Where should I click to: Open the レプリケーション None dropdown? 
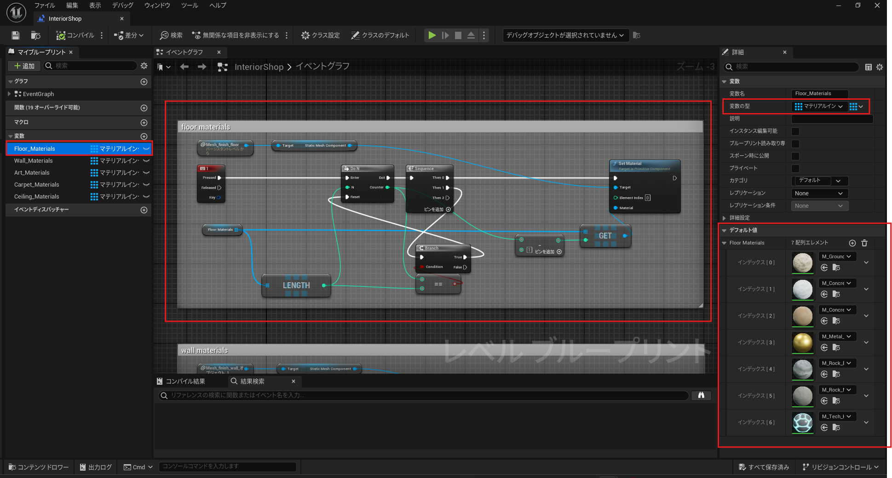click(819, 193)
